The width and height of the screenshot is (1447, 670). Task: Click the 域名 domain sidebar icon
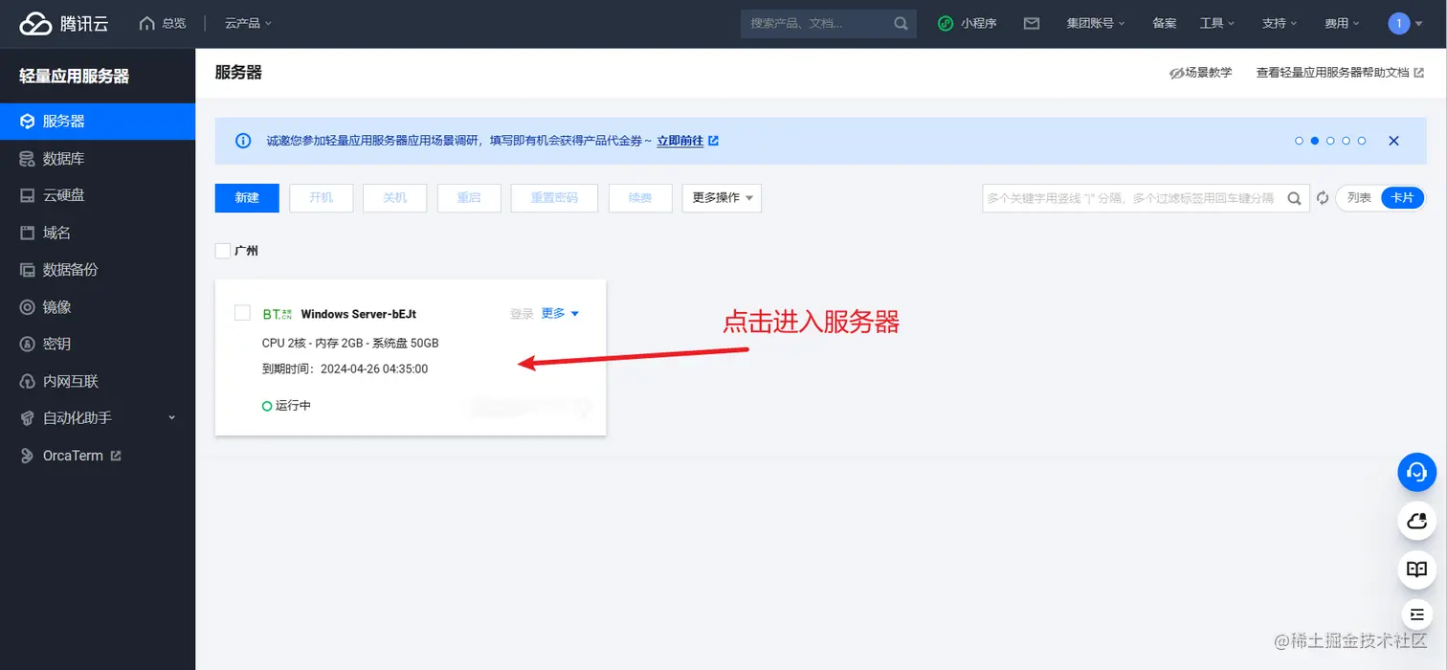coord(27,233)
